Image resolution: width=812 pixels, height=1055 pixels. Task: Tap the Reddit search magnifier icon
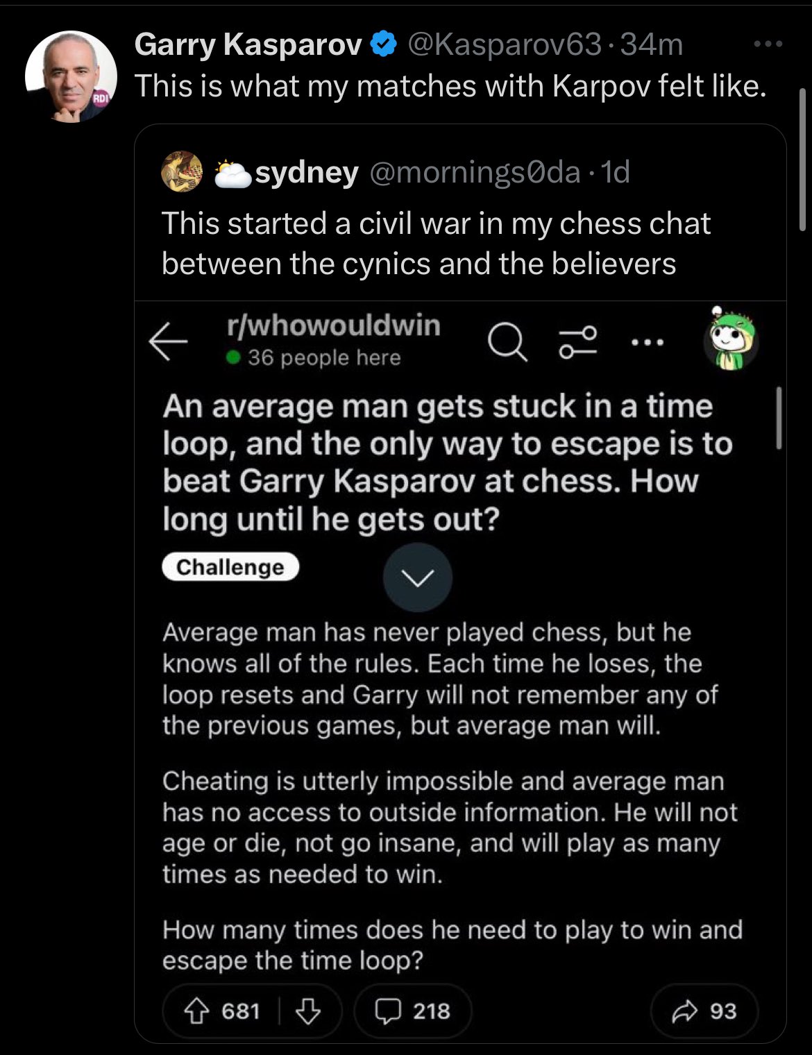tap(507, 342)
